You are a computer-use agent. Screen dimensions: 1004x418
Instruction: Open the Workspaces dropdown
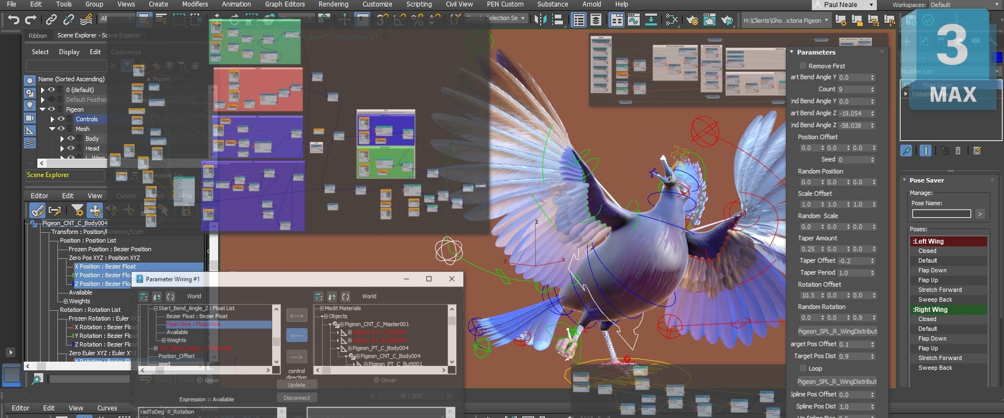point(963,5)
